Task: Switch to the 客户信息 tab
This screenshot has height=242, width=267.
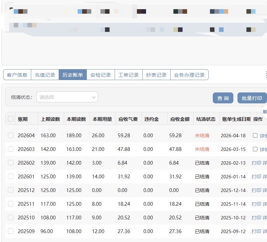Action: [x=17, y=75]
